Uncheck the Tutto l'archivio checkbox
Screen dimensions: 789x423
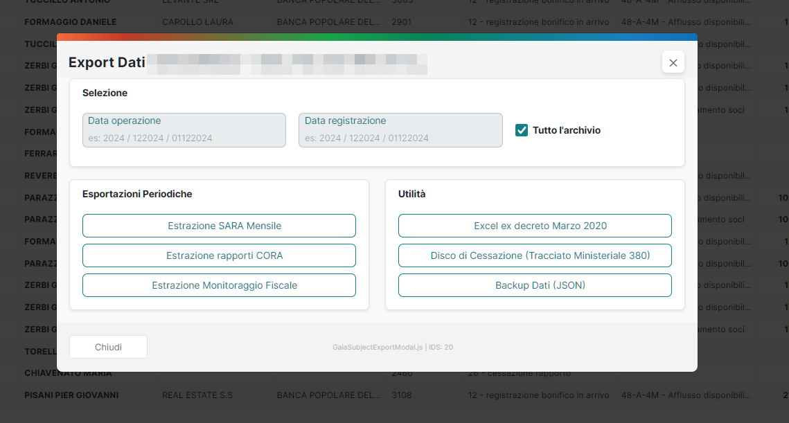click(x=522, y=130)
